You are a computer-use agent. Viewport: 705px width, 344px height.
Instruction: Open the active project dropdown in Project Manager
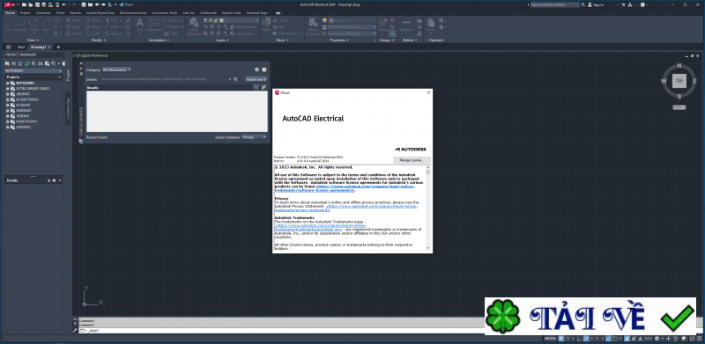tap(33, 70)
